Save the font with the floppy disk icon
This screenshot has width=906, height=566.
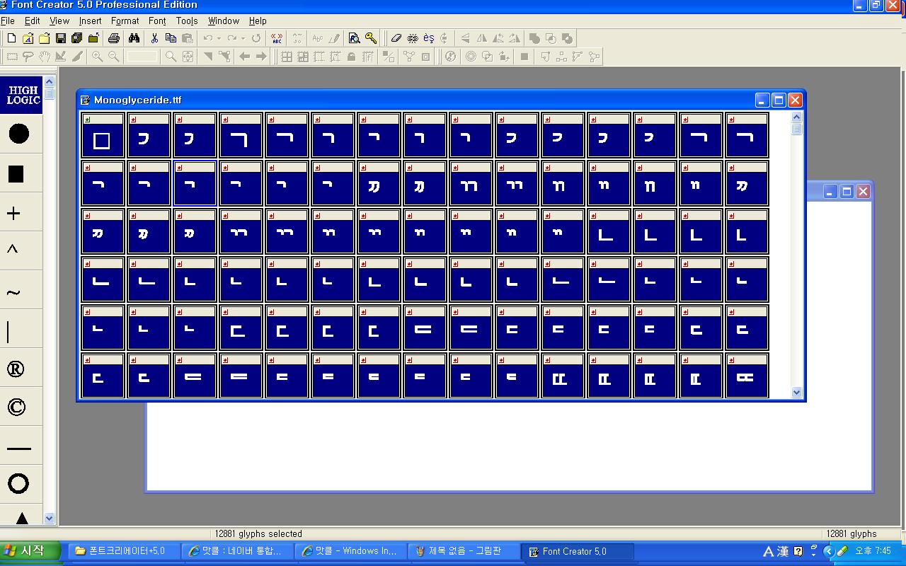tap(60, 38)
